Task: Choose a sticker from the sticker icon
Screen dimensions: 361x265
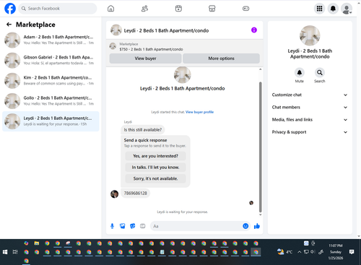Action: pos(132,226)
